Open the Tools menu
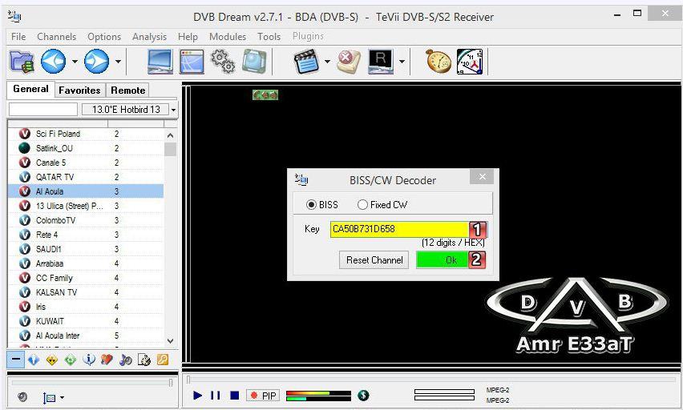The width and height of the screenshot is (683, 410). pyautogui.click(x=269, y=37)
